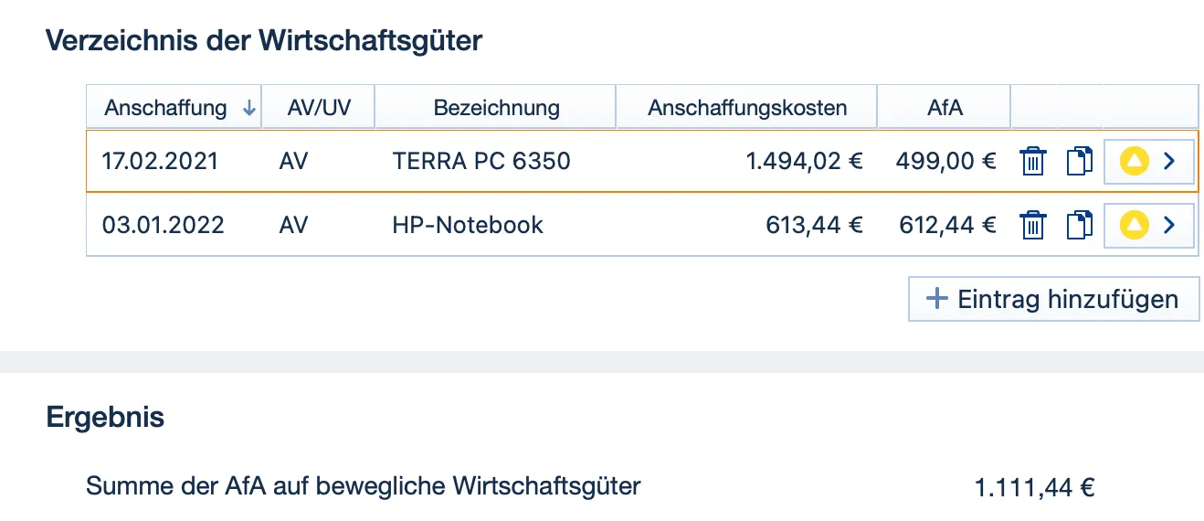
Task: Click the sort arrow beside Anschaffung
Action: click(x=248, y=108)
